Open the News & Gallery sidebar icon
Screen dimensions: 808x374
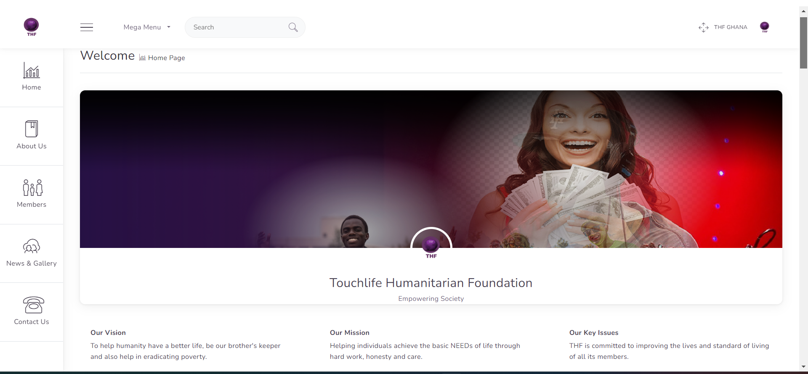pos(32,246)
